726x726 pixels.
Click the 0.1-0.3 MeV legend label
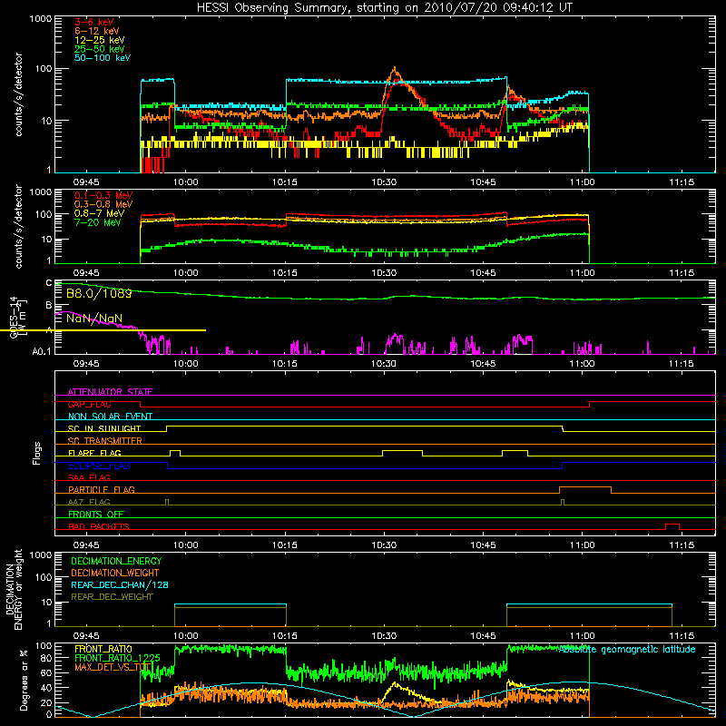click(103, 195)
